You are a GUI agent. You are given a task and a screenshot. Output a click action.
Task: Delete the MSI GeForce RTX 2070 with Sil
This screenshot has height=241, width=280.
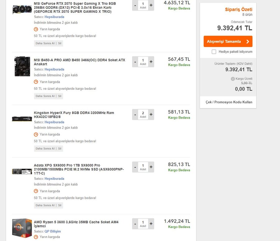click(x=60, y=43)
